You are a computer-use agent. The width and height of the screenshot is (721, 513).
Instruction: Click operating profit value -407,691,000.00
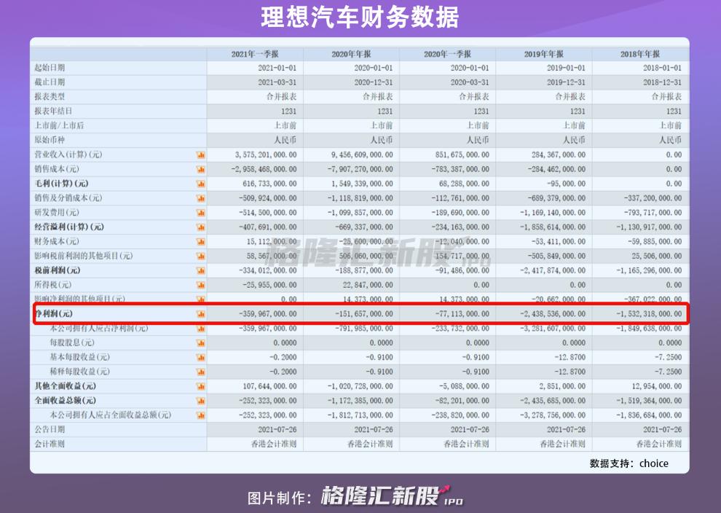tap(267, 227)
